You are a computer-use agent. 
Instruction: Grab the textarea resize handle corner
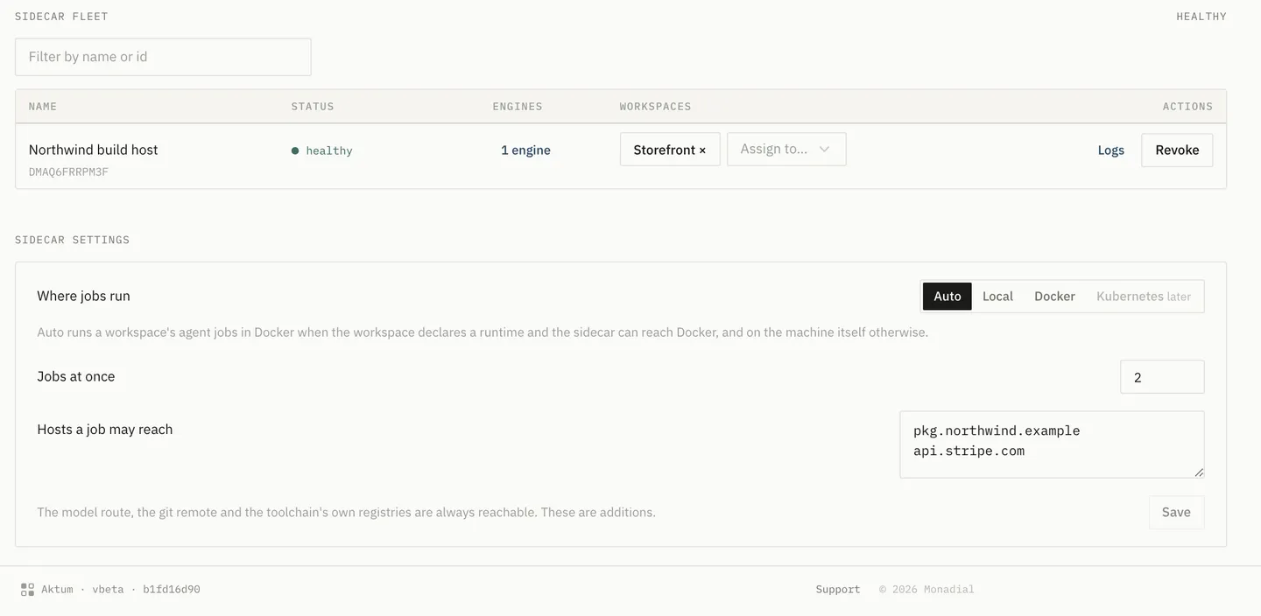pos(1199,472)
